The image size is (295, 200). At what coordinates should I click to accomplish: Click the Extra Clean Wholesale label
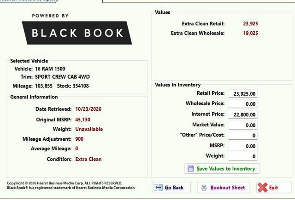198,33
